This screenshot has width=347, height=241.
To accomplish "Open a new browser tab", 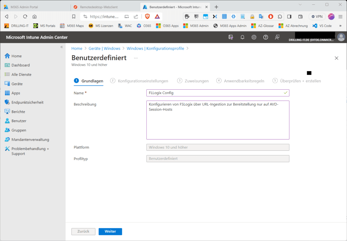I will tap(216, 7).
